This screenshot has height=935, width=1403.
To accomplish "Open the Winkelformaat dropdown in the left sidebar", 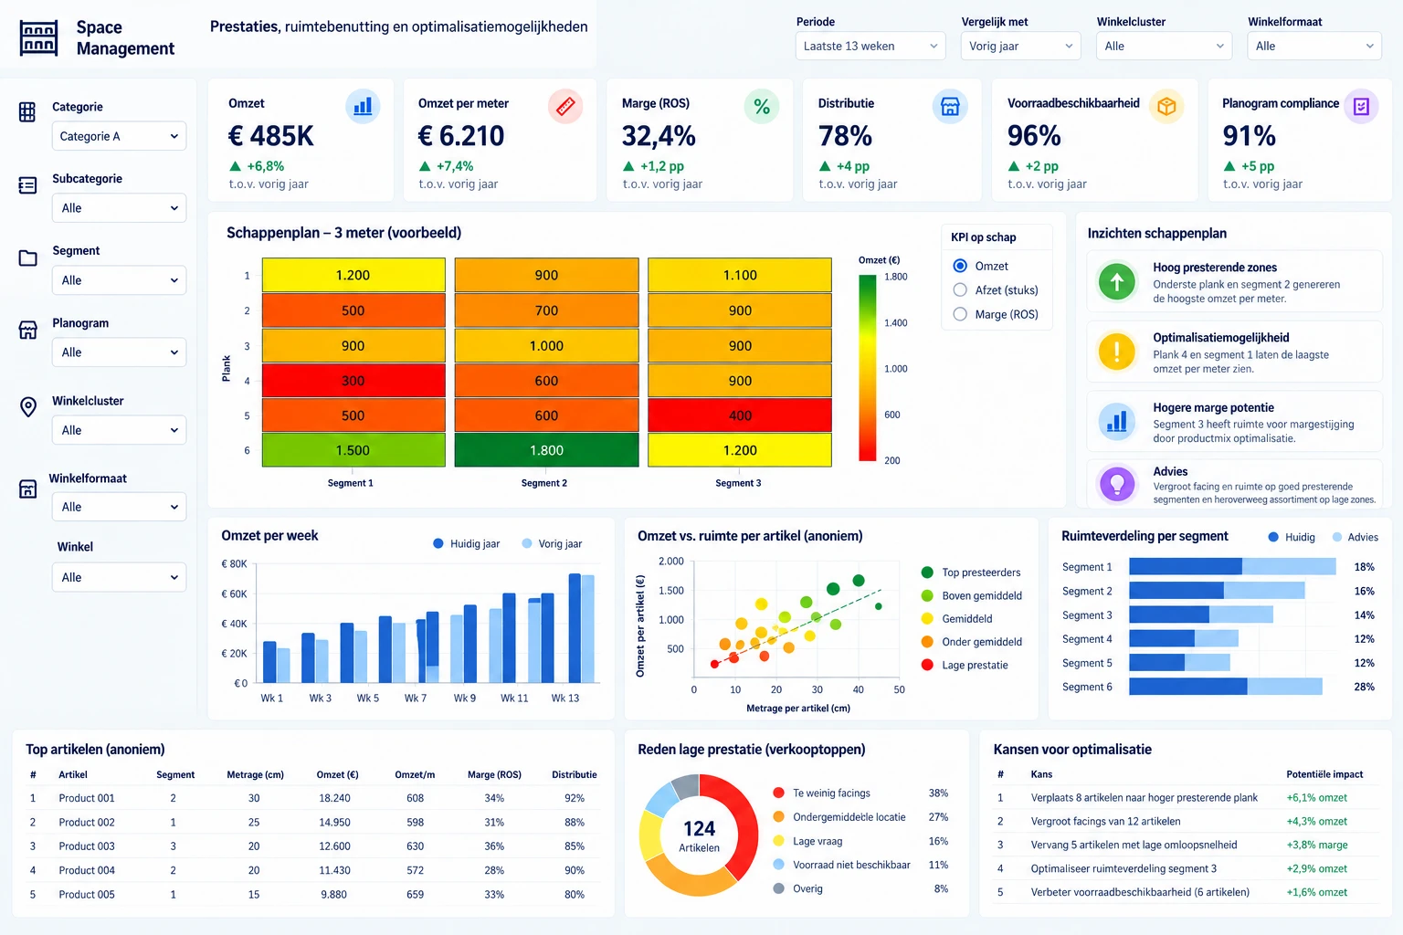I will coord(119,507).
